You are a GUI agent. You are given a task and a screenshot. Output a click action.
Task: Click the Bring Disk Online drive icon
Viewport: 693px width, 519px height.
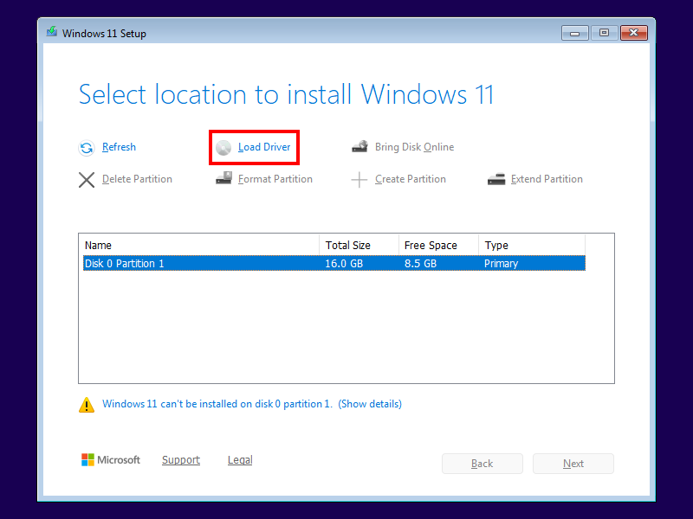tap(359, 146)
